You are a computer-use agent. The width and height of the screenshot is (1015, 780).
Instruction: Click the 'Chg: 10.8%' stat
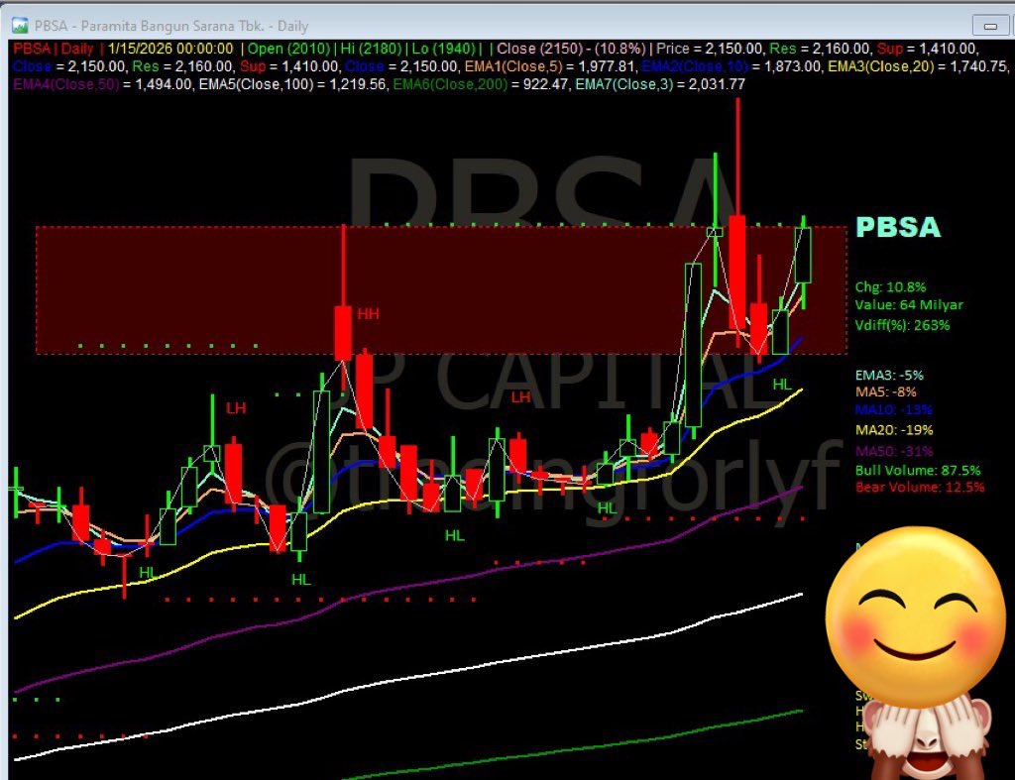[x=890, y=286]
